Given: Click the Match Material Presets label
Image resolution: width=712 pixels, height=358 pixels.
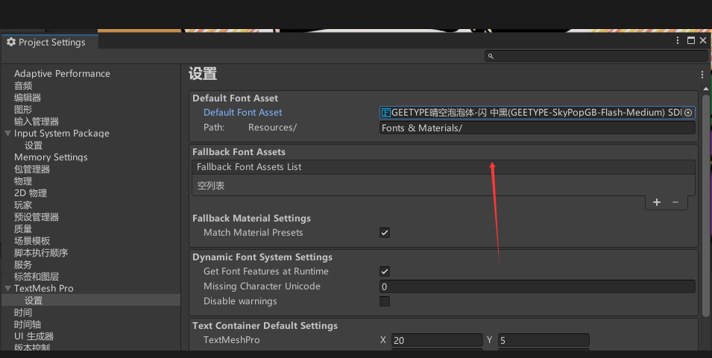Looking at the screenshot, I should click(253, 233).
